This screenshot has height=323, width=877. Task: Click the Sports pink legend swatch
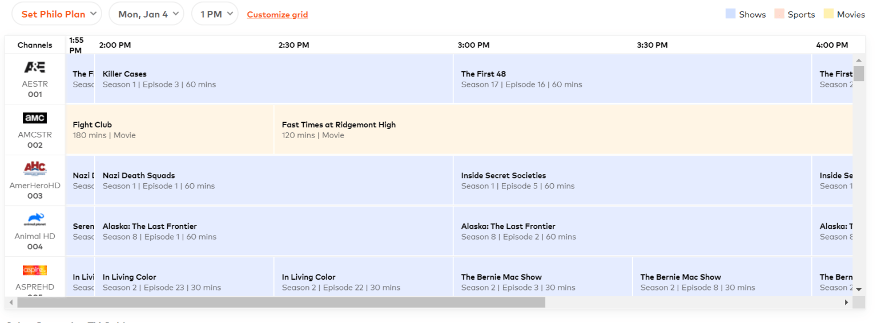[x=779, y=14]
